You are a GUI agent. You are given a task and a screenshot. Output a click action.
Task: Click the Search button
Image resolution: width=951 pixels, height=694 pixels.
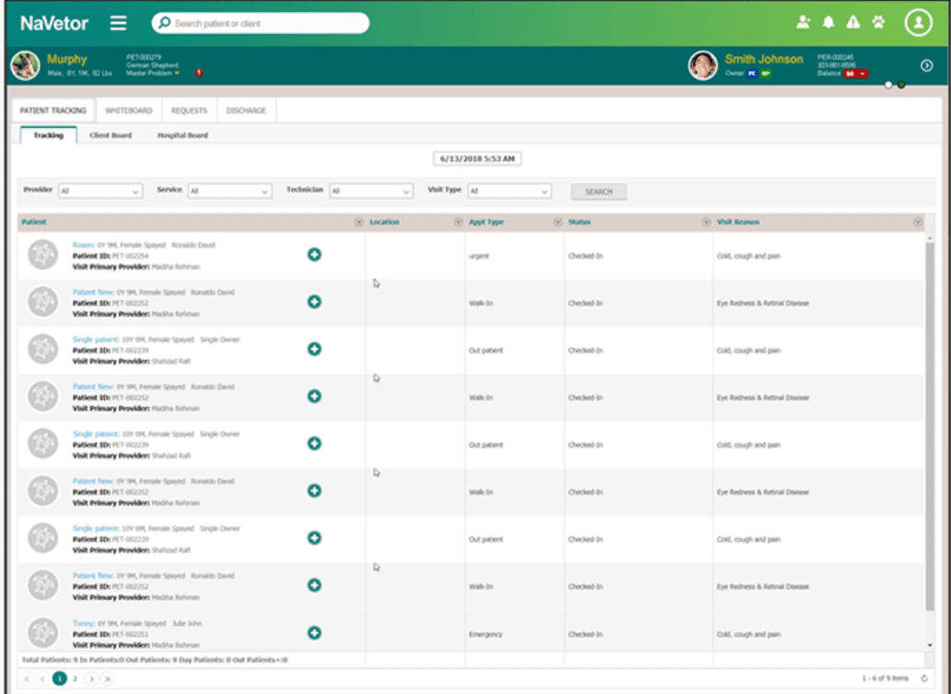pos(598,191)
